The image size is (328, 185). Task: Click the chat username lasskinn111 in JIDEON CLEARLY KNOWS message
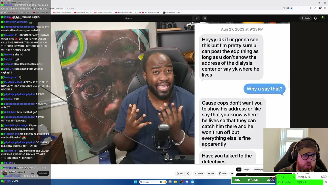11,35
